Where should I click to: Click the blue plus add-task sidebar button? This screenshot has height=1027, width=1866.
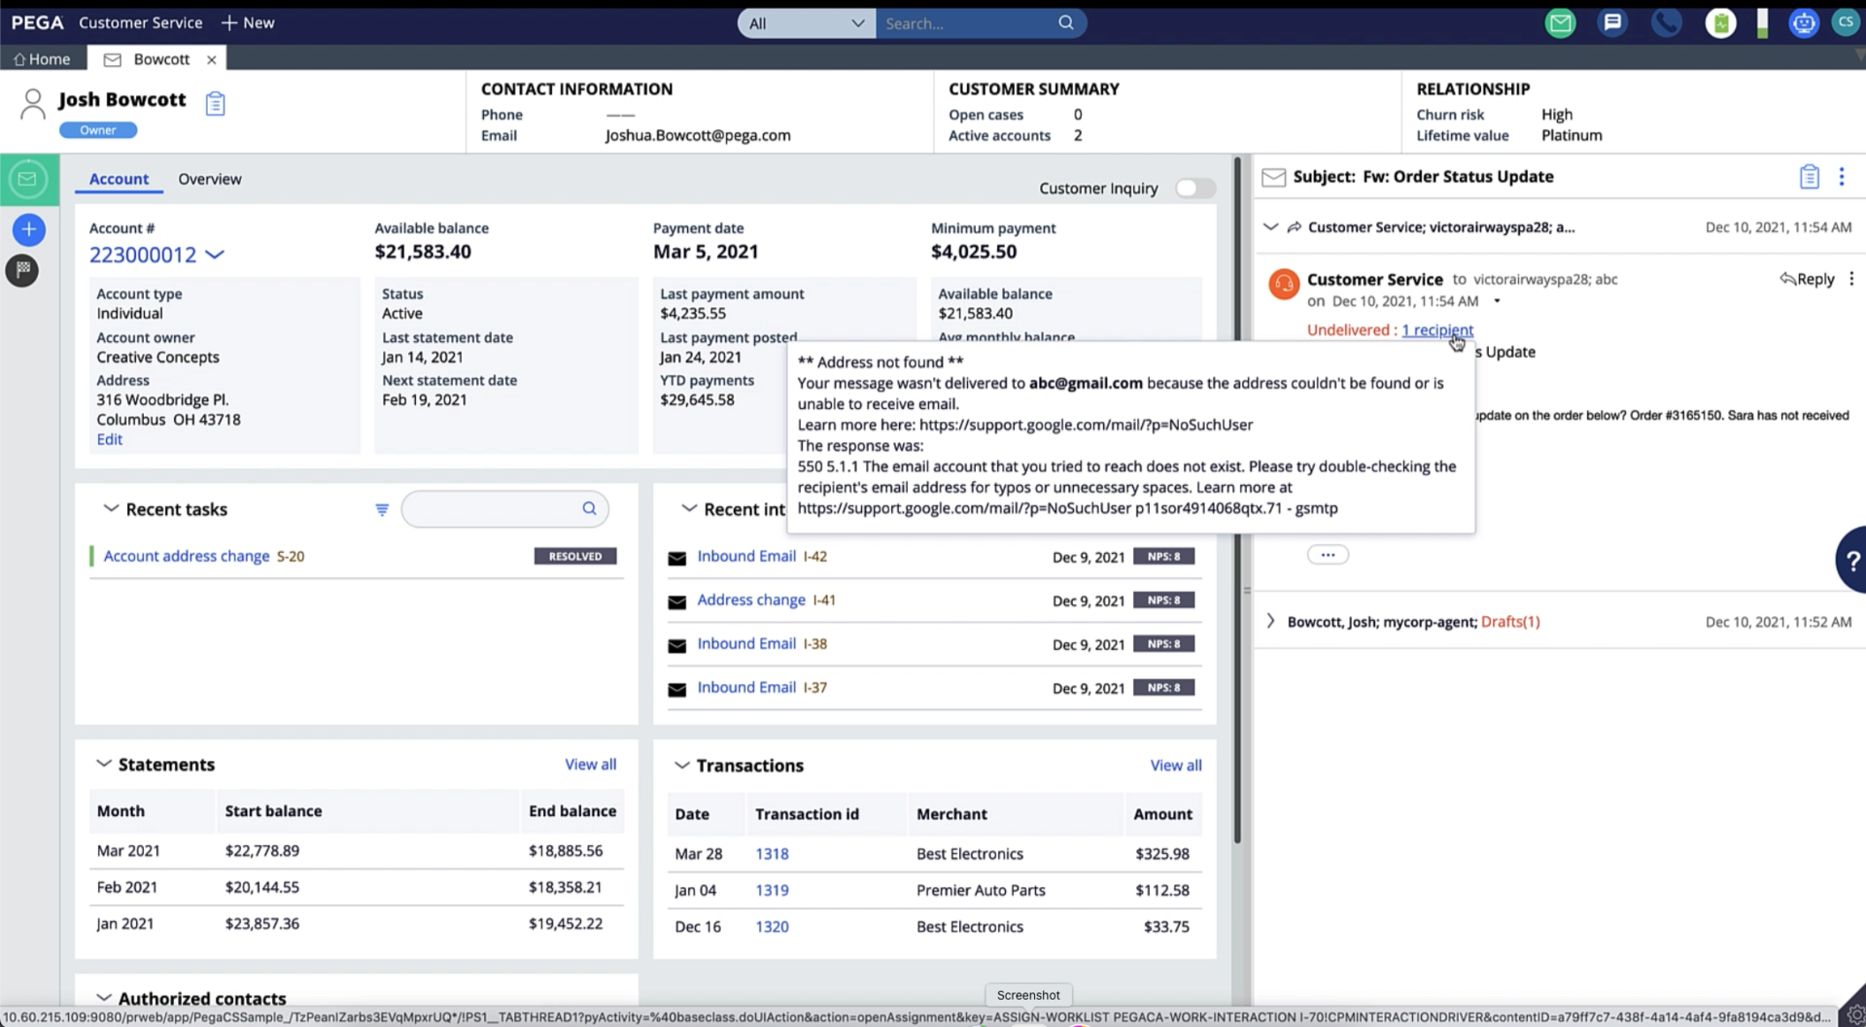coord(29,229)
